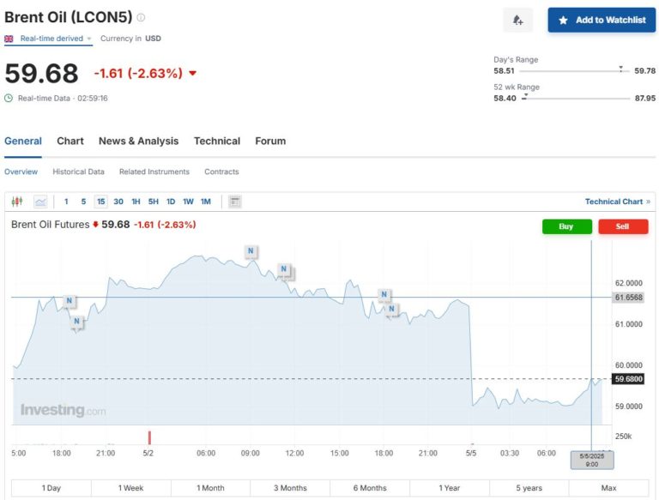The image size is (659, 500).
Task: Click the create alert bell icon
Action: tap(517, 20)
